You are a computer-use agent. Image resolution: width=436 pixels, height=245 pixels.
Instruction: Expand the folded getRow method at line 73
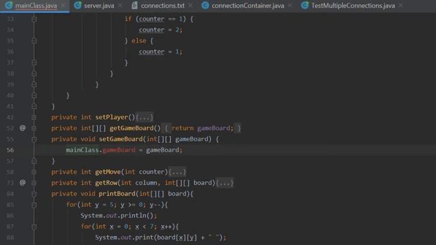34,183
